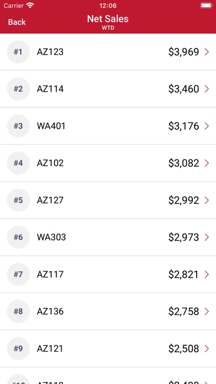Viewport: 216px width, 384px height.
Task: Tap the #5 rank badge
Action: (18, 200)
